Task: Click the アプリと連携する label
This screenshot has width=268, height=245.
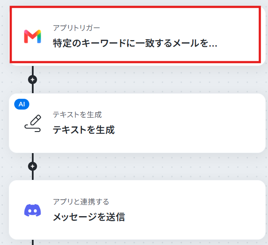Action: [81, 202]
